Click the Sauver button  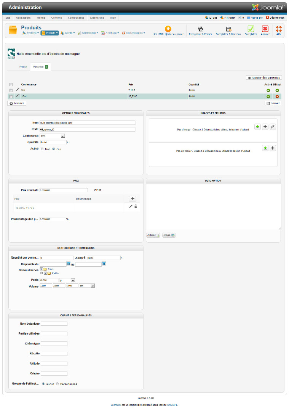pyautogui.click(x=273, y=103)
